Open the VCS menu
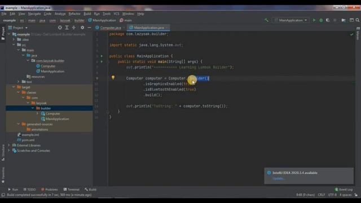The image size is (361, 203). point(116,14)
